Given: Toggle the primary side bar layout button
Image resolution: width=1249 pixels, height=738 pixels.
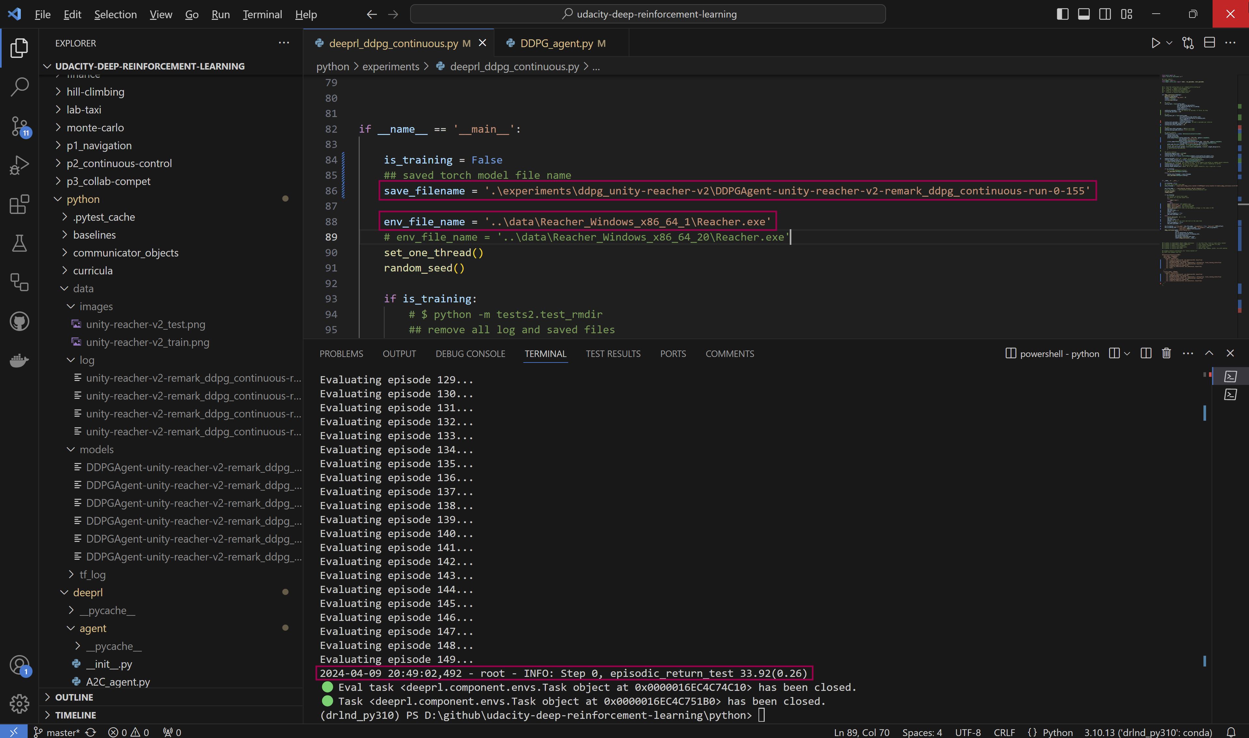Looking at the screenshot, I should click(x=1063, y=14).
